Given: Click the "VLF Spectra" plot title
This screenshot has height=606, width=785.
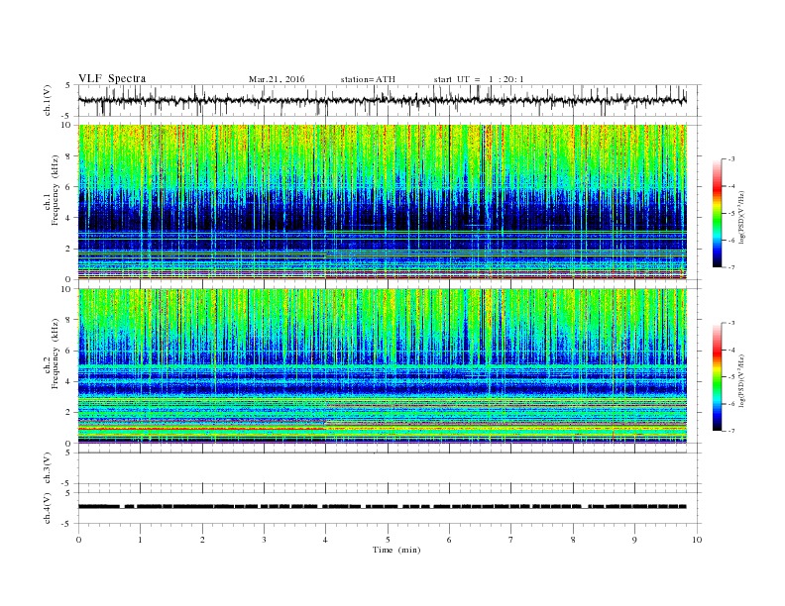Looking at the screenshot, I should 112,78.
